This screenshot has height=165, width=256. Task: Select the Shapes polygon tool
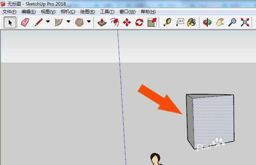pyautogui.click(x=79, y=22)
